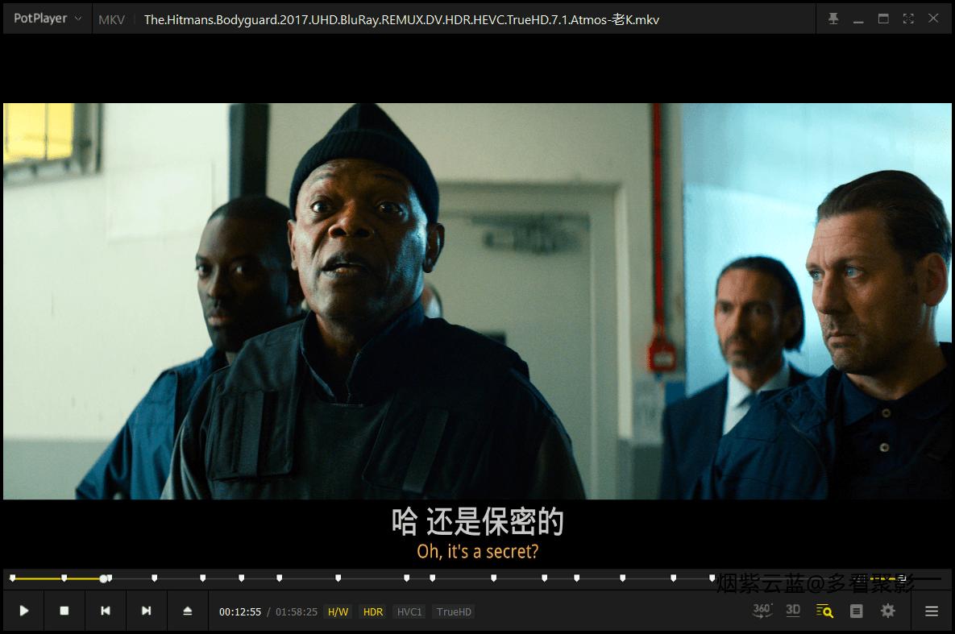Open the MKV format label dropdown
This screenshot has width=955, height=634.
[111, 19]
